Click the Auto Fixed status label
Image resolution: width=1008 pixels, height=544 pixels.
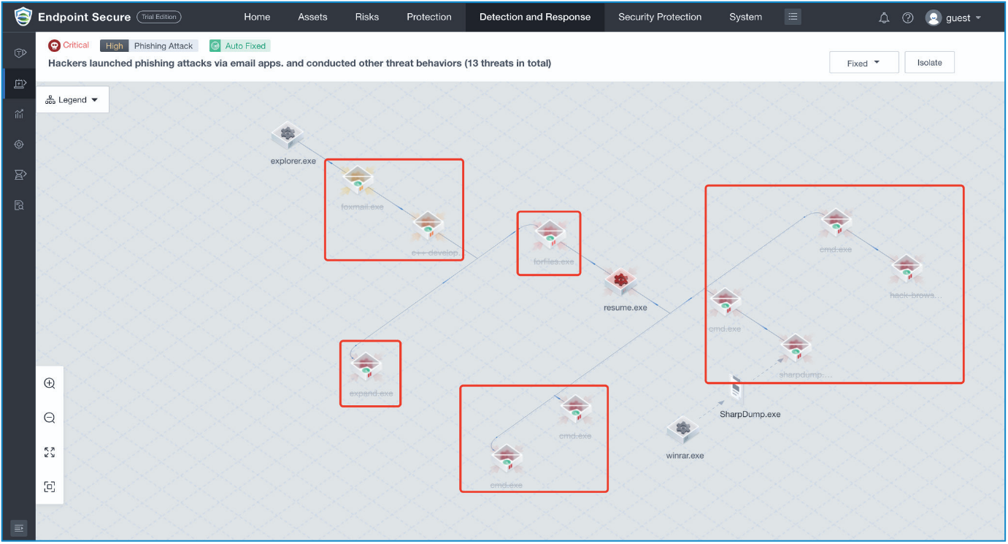245,45
